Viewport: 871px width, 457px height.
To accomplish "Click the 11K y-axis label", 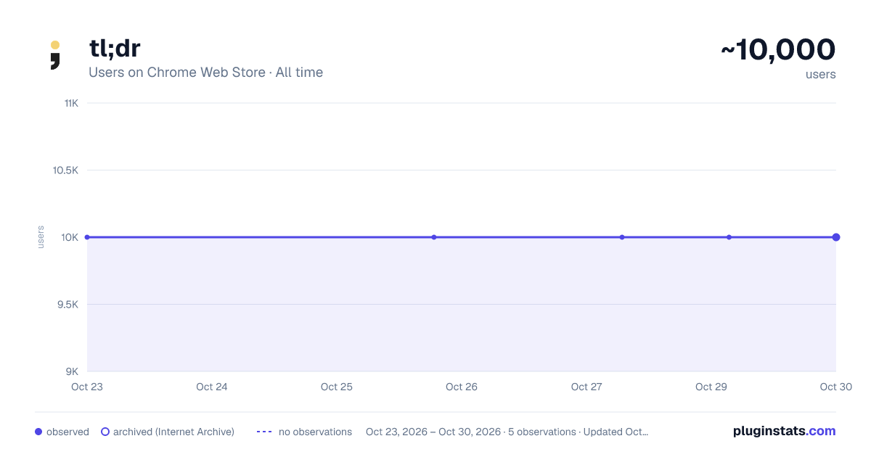I will point(71,103).
